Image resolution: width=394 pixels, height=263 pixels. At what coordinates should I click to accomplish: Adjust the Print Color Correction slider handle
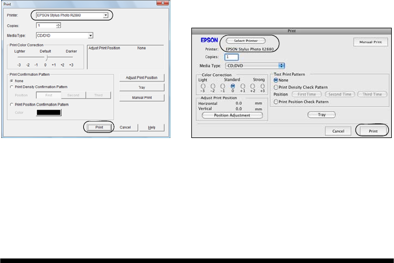click(x=47, y=58)
